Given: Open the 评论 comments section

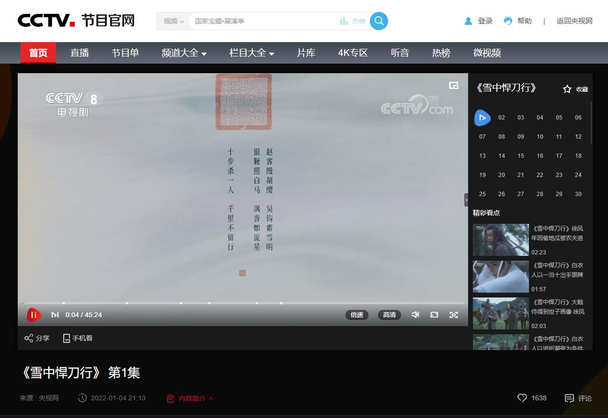Looking at the screenshot, I should (577, 398).
